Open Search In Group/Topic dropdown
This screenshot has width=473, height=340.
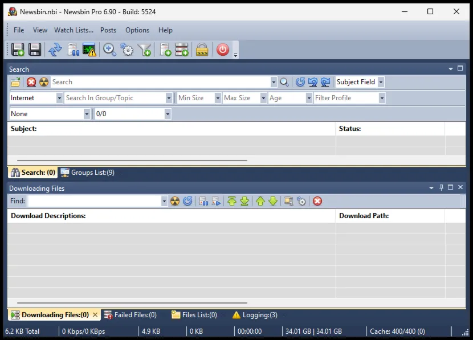tap(169, 98)
